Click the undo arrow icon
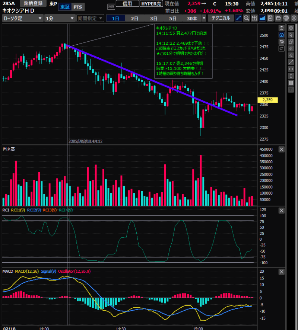Image resolution: width=298 pixels, height=330 pixels. click(282, 41)
